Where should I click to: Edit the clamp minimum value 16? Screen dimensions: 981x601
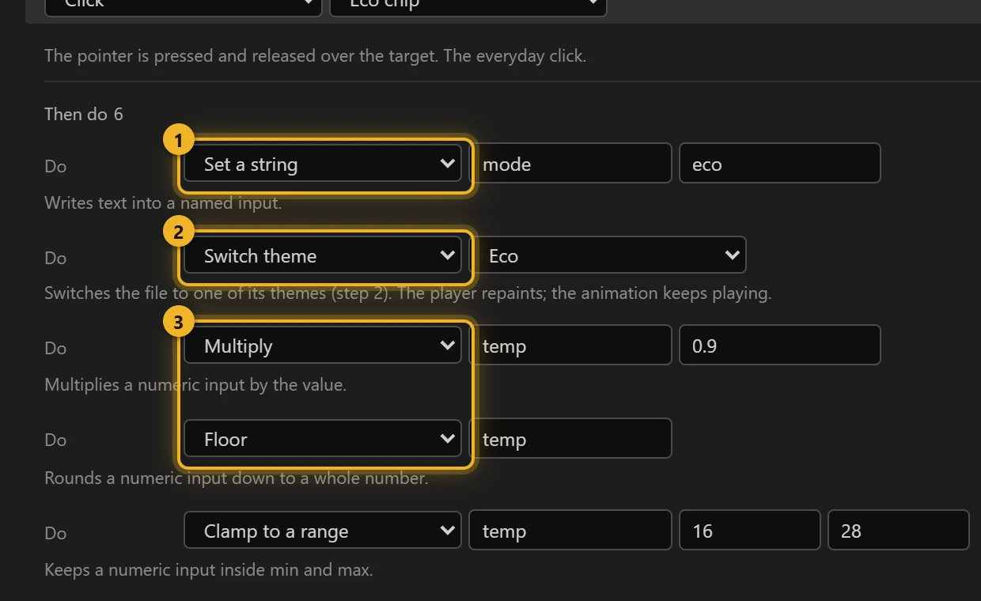pyautogui.click(x=750, y=530)
